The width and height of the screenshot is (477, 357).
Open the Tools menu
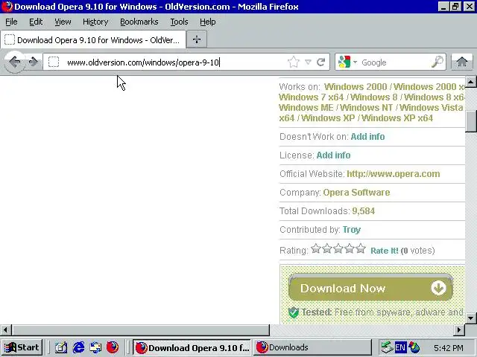click(179, 22)
